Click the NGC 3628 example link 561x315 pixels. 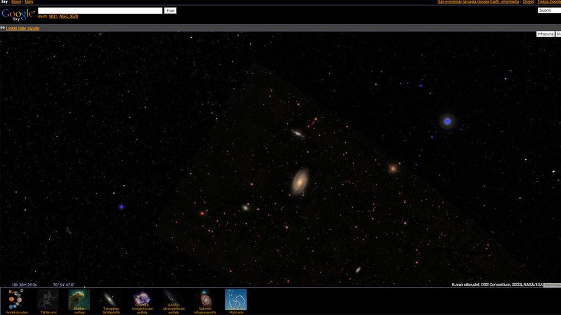68,17
